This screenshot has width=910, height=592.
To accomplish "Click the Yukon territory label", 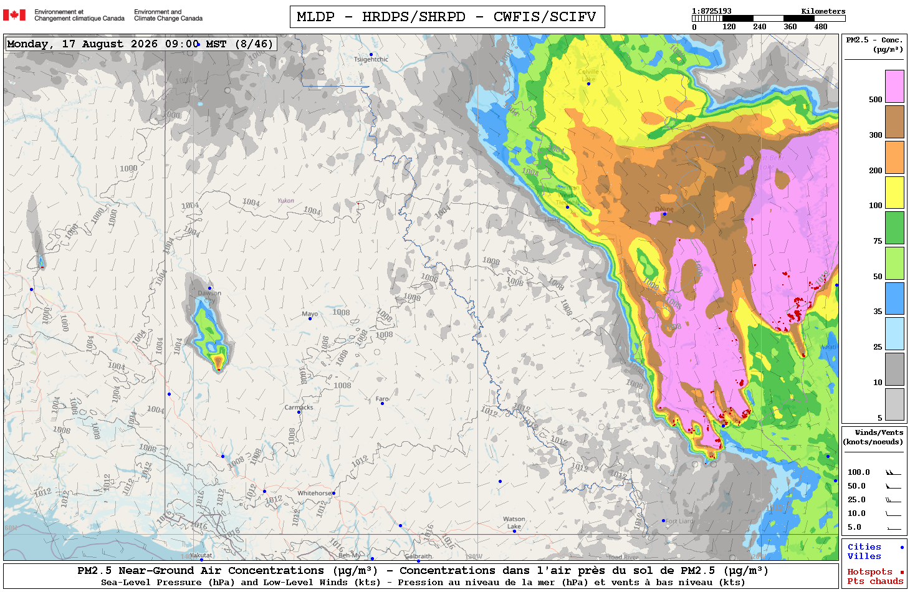I will [285, 201].
